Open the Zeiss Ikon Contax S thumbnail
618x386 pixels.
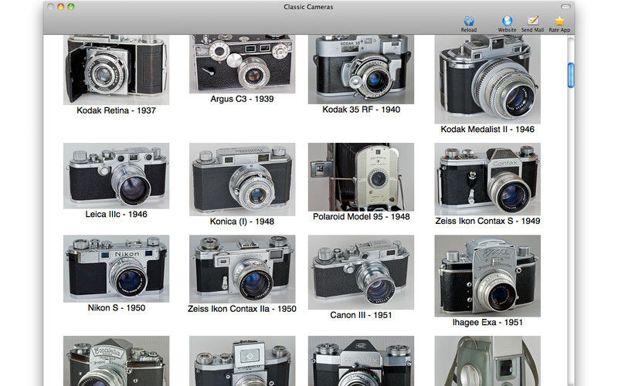tap(487, 179)
